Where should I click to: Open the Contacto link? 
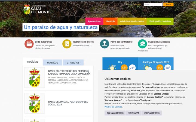137,5
